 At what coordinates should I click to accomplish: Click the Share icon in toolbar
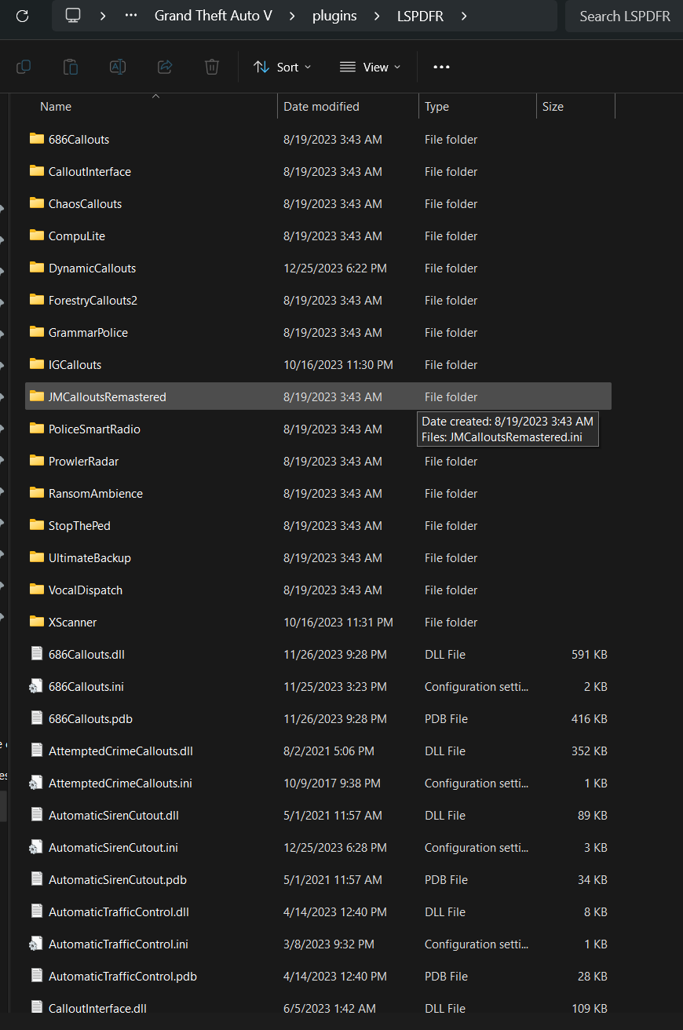point(165,67)
